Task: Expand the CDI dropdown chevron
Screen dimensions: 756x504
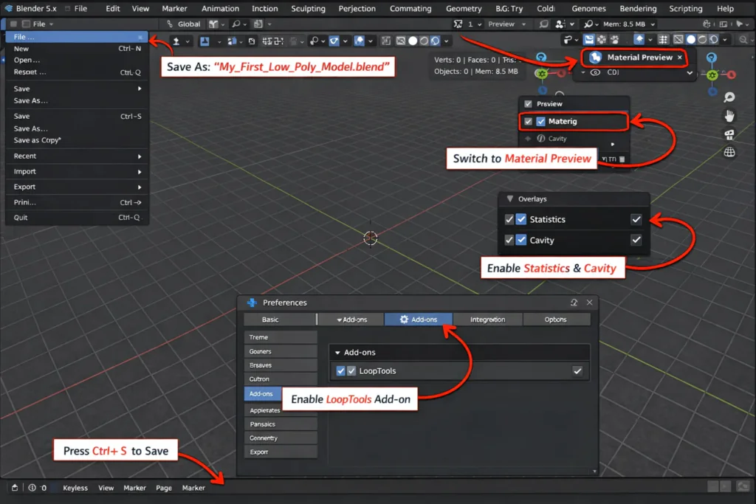Action: (690, 73)
